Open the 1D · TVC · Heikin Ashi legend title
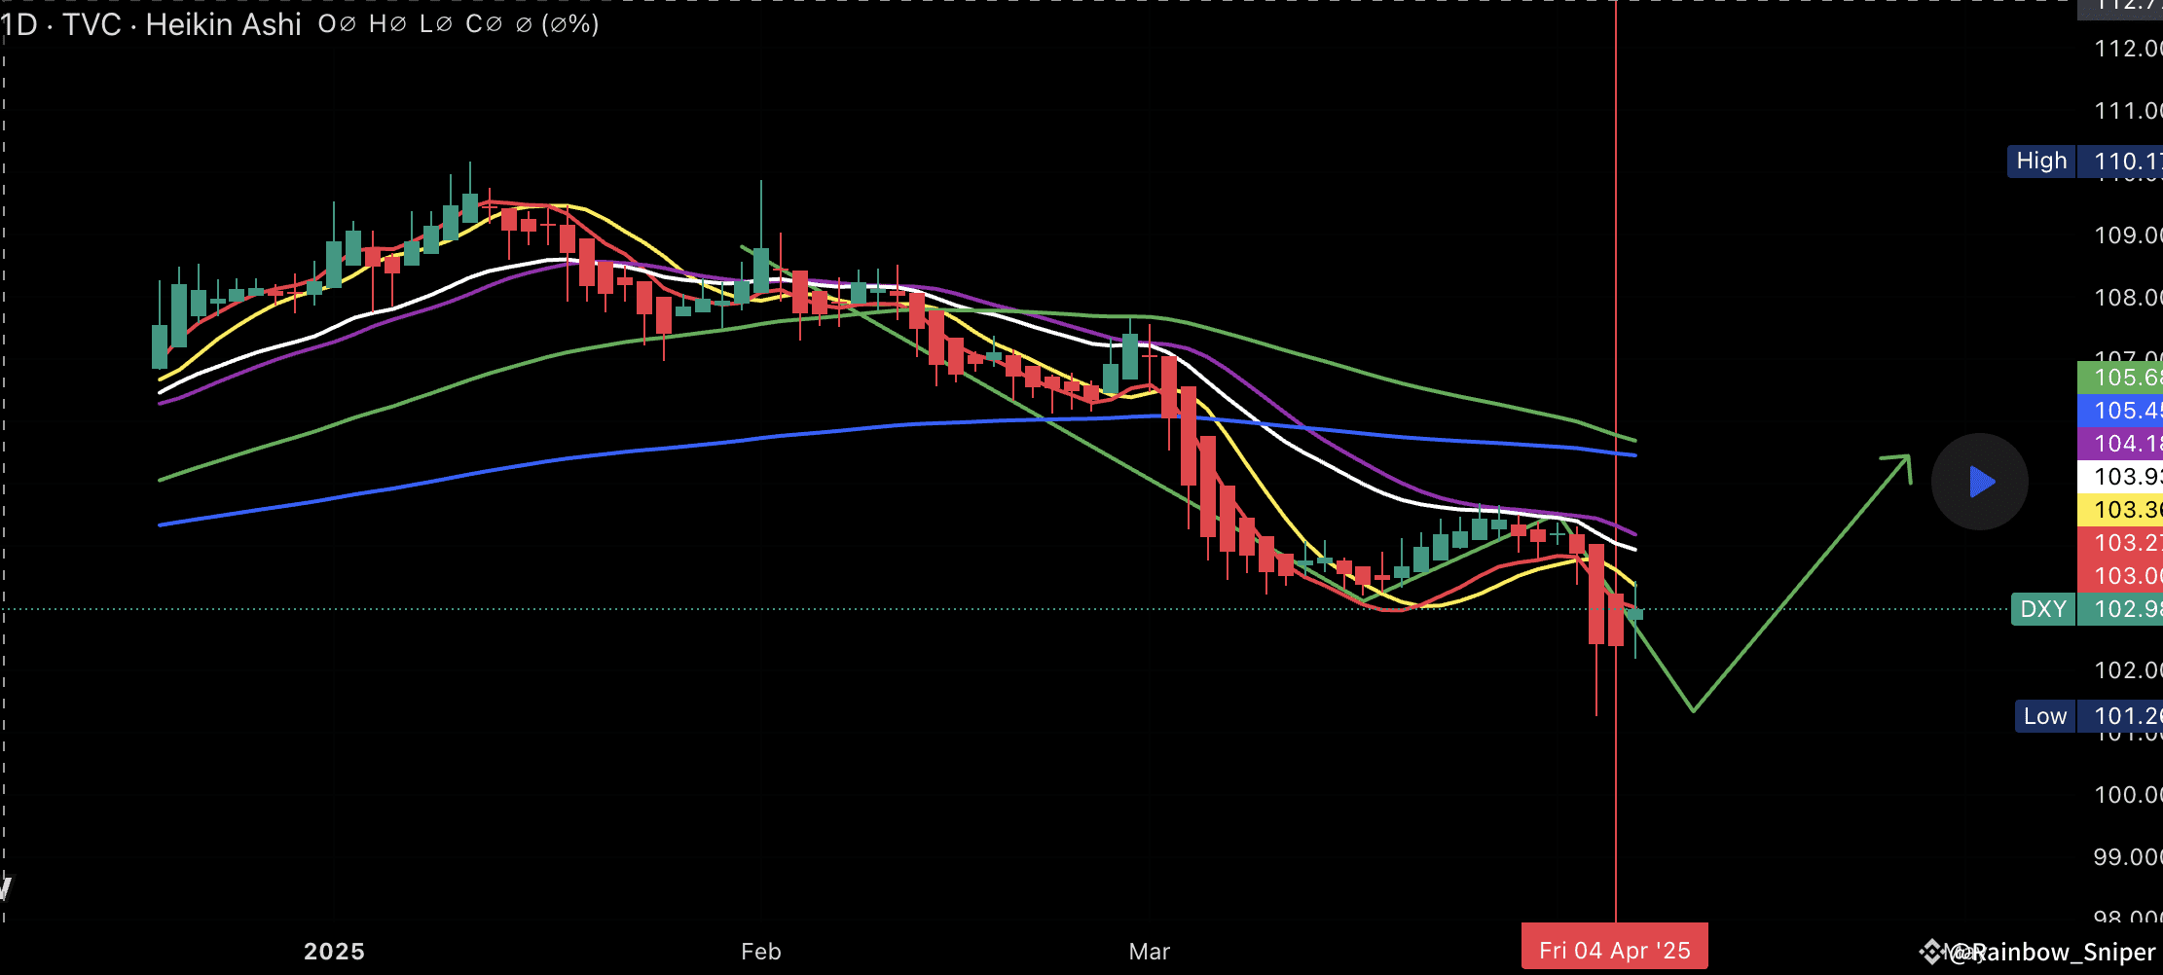Screen dimensions: 2163x975 pos(151,24)
